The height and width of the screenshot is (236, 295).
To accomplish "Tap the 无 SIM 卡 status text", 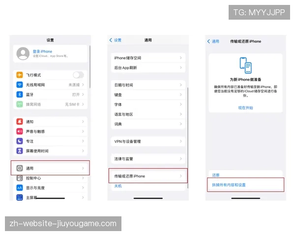I will pos(72,104).
